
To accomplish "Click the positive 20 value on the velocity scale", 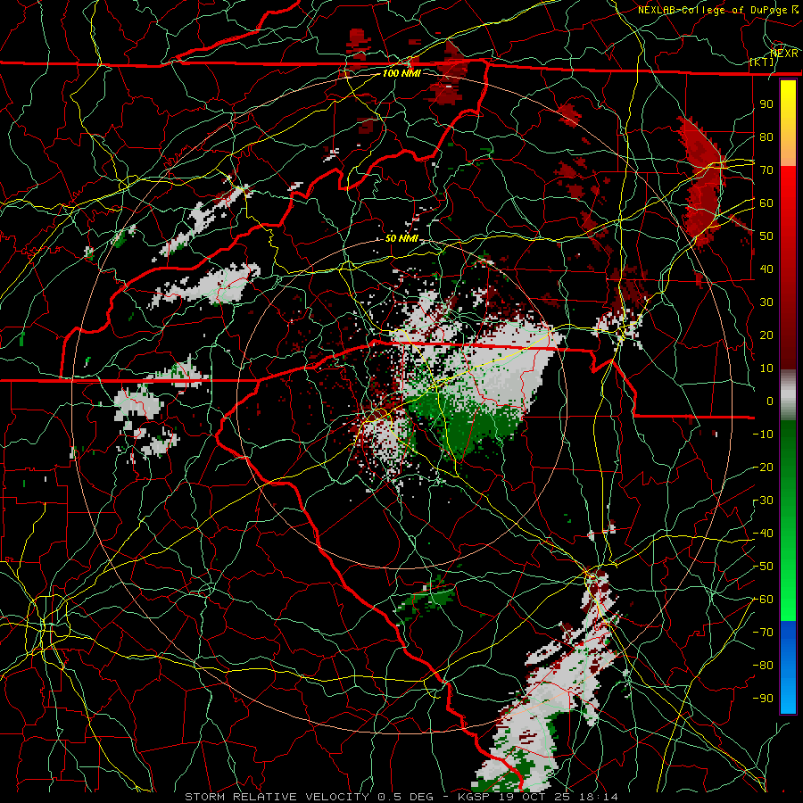I will pyautogui.click(x=766, y=335).
